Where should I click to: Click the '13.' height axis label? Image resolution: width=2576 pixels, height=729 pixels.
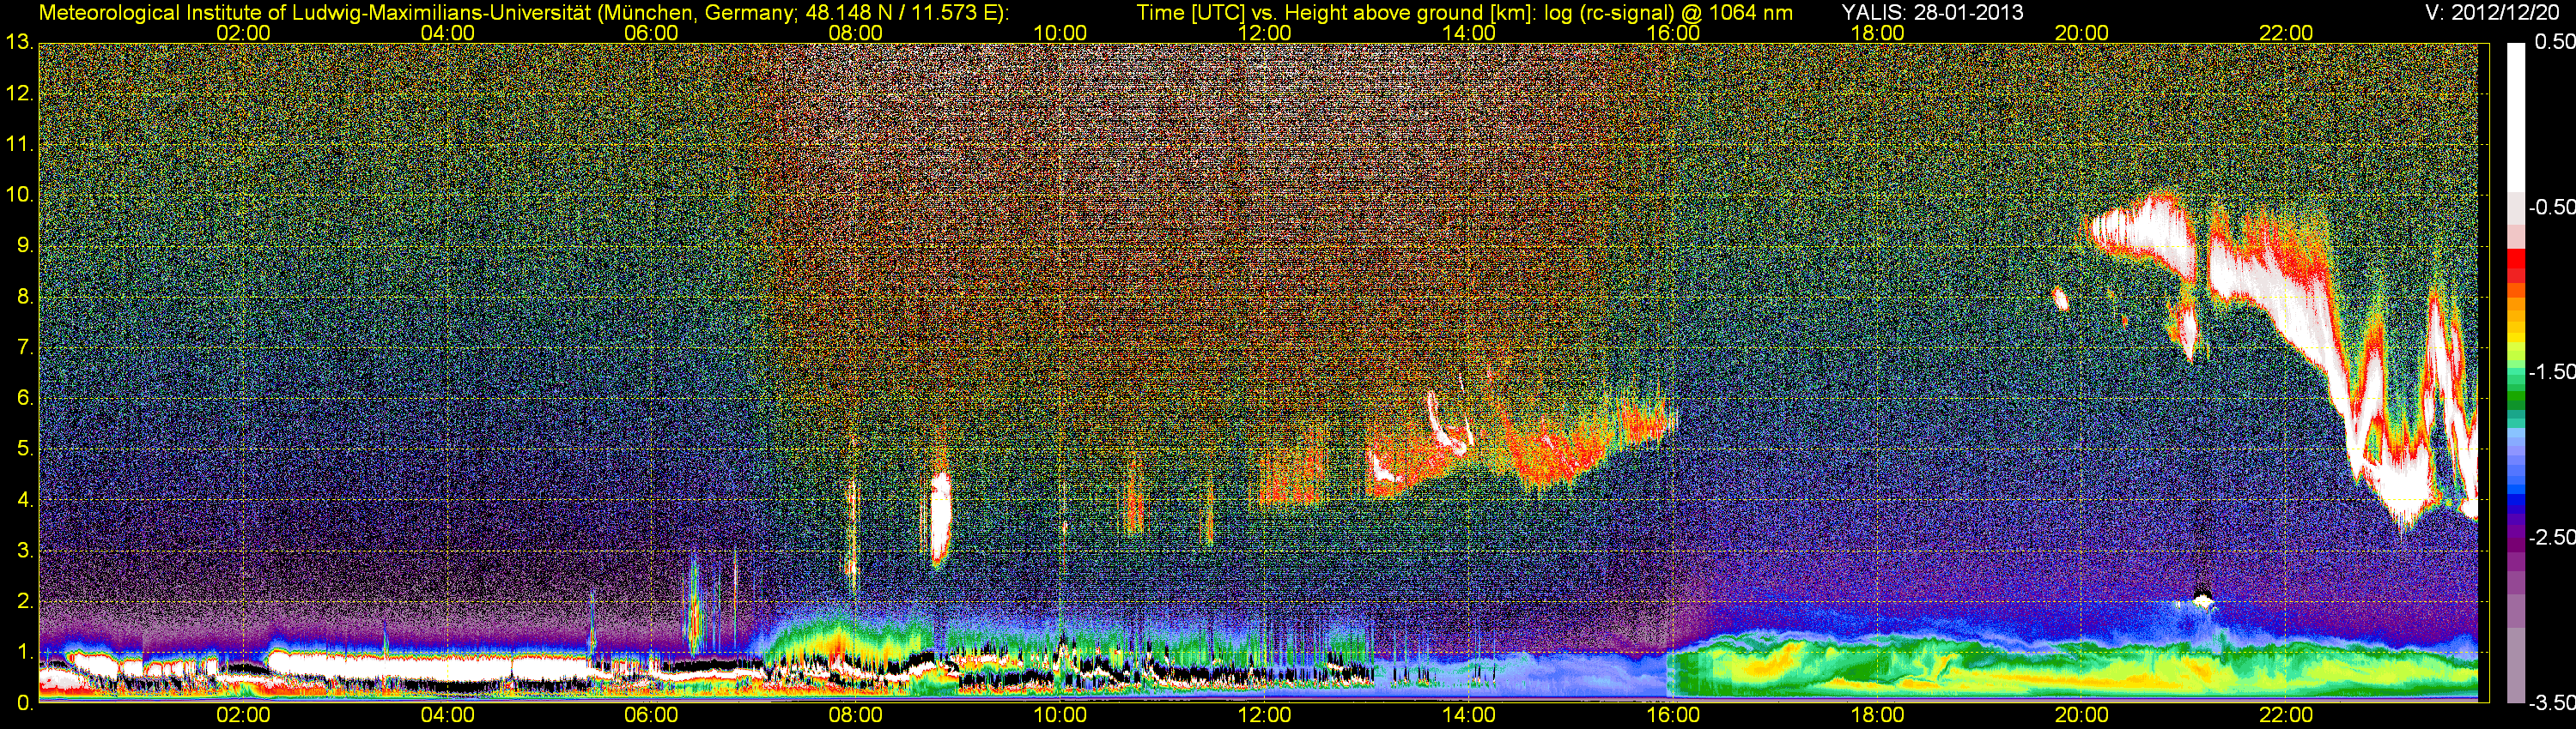click(x=19, y=43)
